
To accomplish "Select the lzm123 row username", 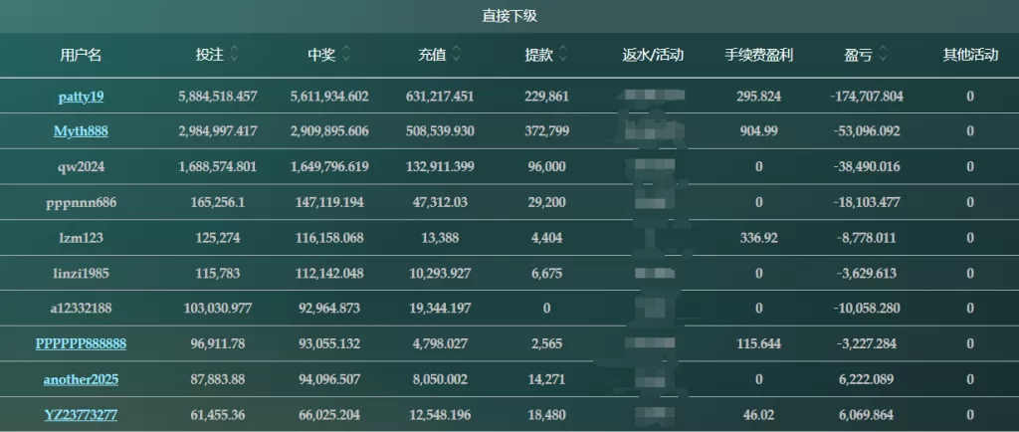I will [x=82, y=238].
